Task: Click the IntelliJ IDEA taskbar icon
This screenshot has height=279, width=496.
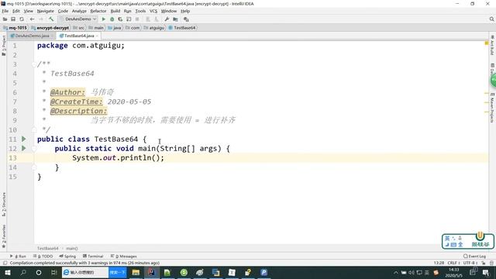Action: tap(152, 272)
